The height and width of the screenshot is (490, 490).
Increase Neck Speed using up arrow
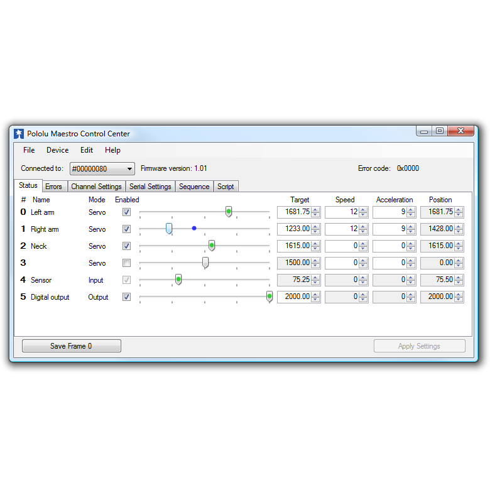click(x=363, y=244)
